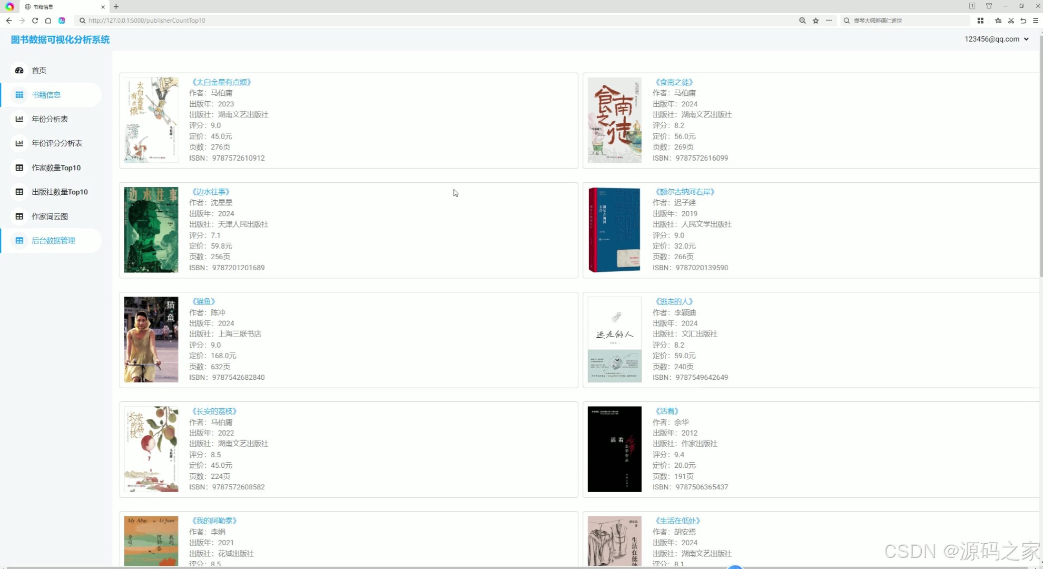Click the grid icon beside 书籍信息
This screenshot has height=569, width=1043.
(x=19, y=95)
